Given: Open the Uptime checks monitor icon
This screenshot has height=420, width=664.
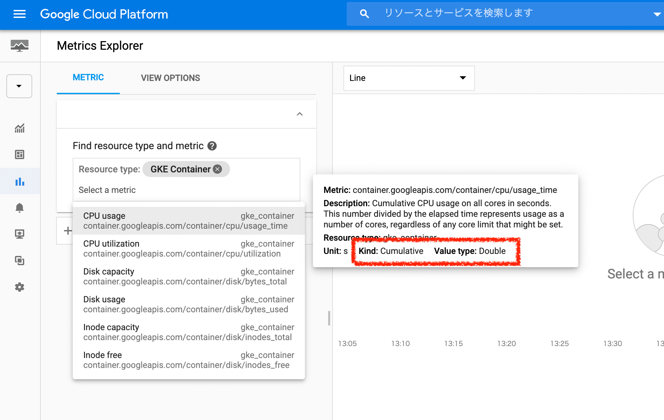Looking at the screenshot, I should coord(20,234).
